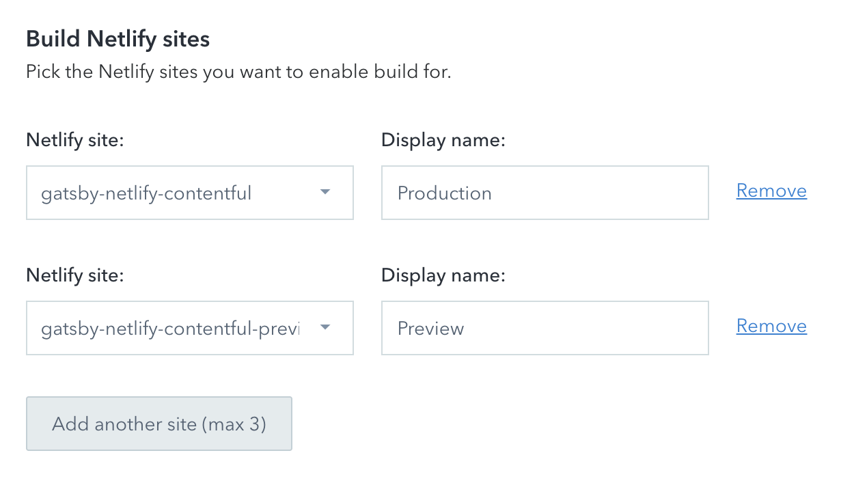Focus the Preview display name field

545,328
